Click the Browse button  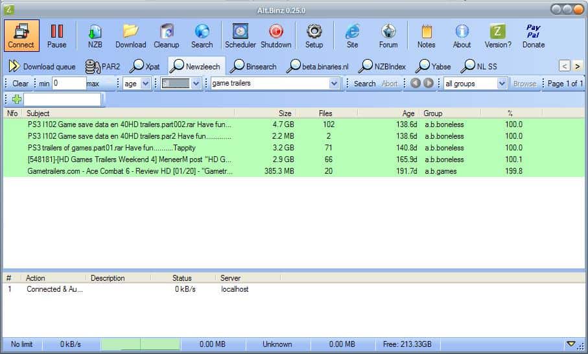click(x=524, y=83)
